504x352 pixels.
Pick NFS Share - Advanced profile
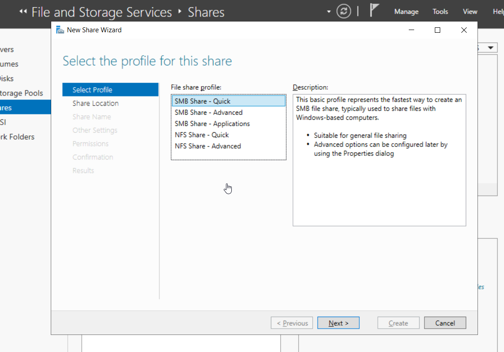point(208,146)
